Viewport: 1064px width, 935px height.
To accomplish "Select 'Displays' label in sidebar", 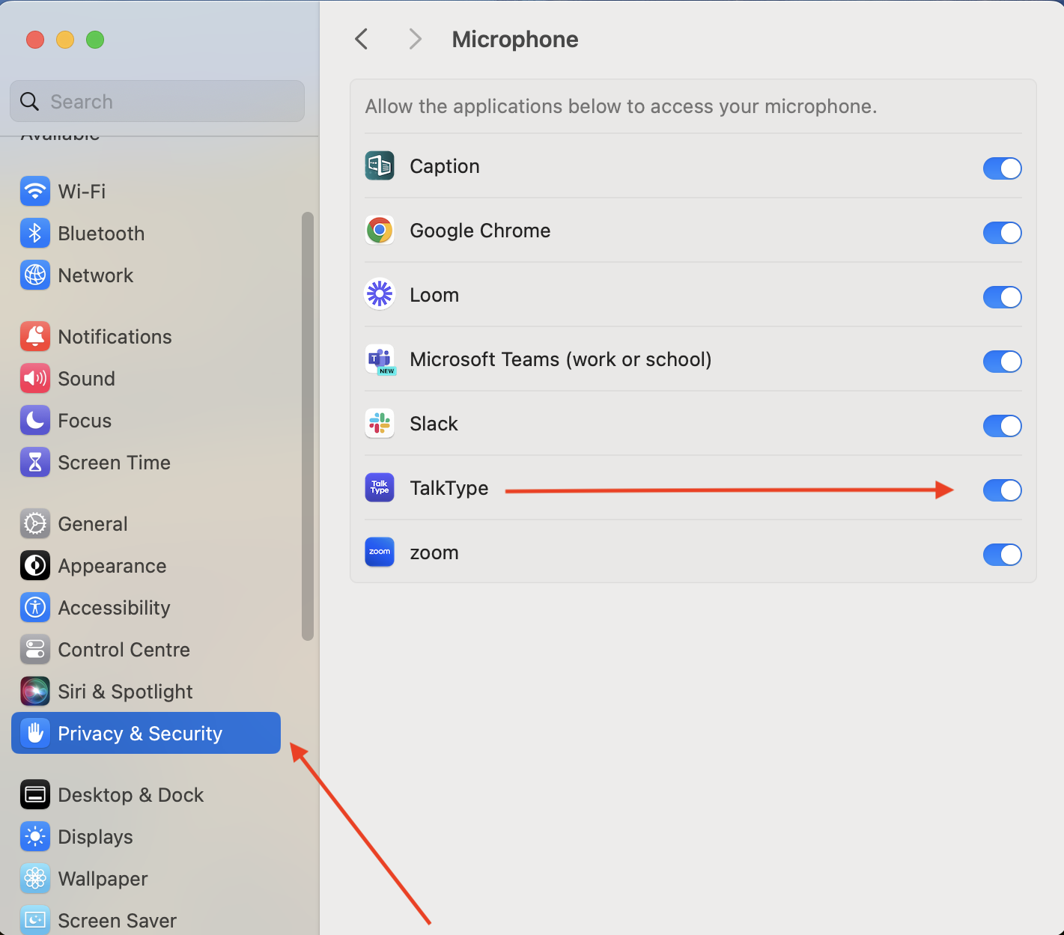I will [x=95, y=837].
